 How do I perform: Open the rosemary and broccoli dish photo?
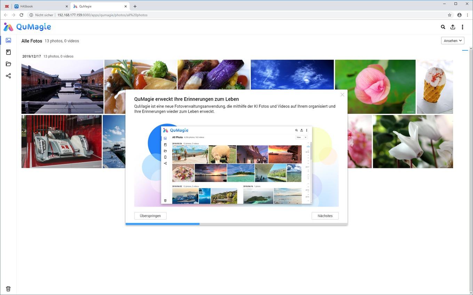point(141,75)
